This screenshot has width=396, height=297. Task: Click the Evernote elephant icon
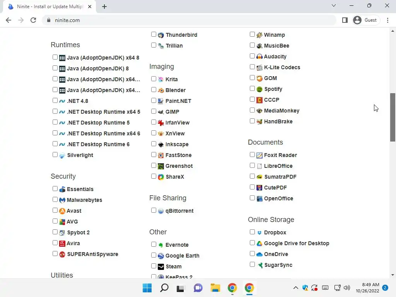tap(161, 245)
